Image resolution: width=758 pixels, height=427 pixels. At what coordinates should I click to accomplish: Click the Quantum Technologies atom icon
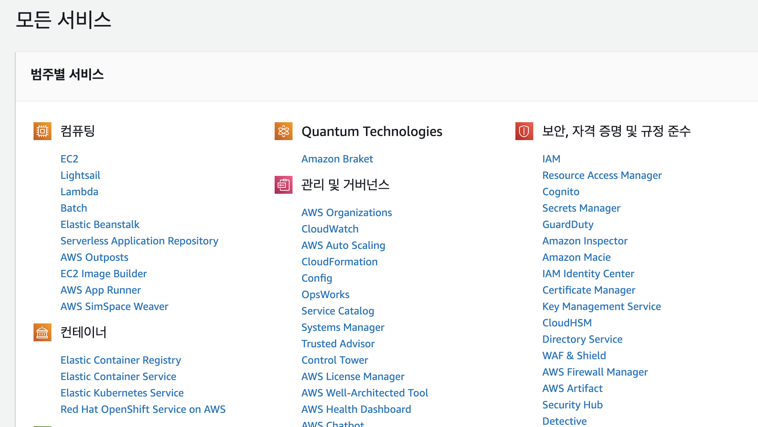coord(283,131)
